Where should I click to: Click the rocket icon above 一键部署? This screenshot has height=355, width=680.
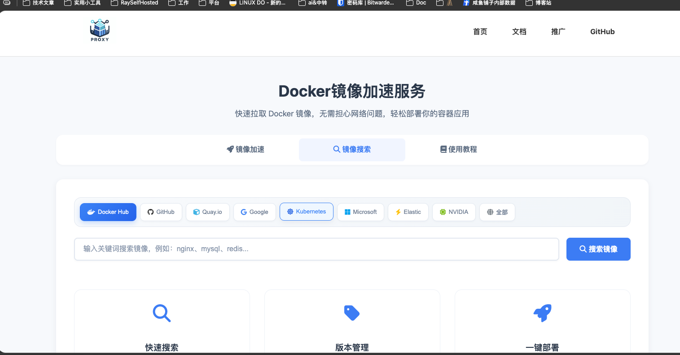click(542, 313)
